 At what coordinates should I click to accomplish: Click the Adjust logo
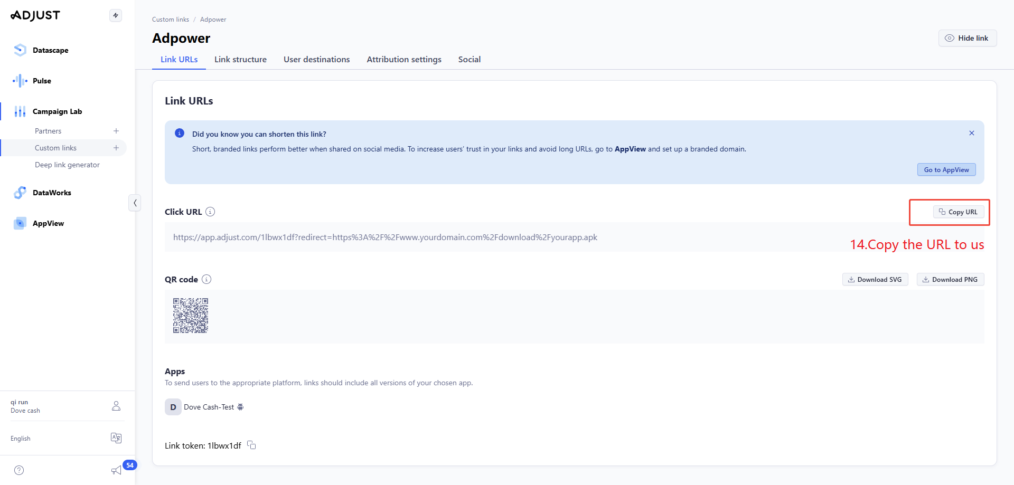pyautogui.click(x=35, y=15)
